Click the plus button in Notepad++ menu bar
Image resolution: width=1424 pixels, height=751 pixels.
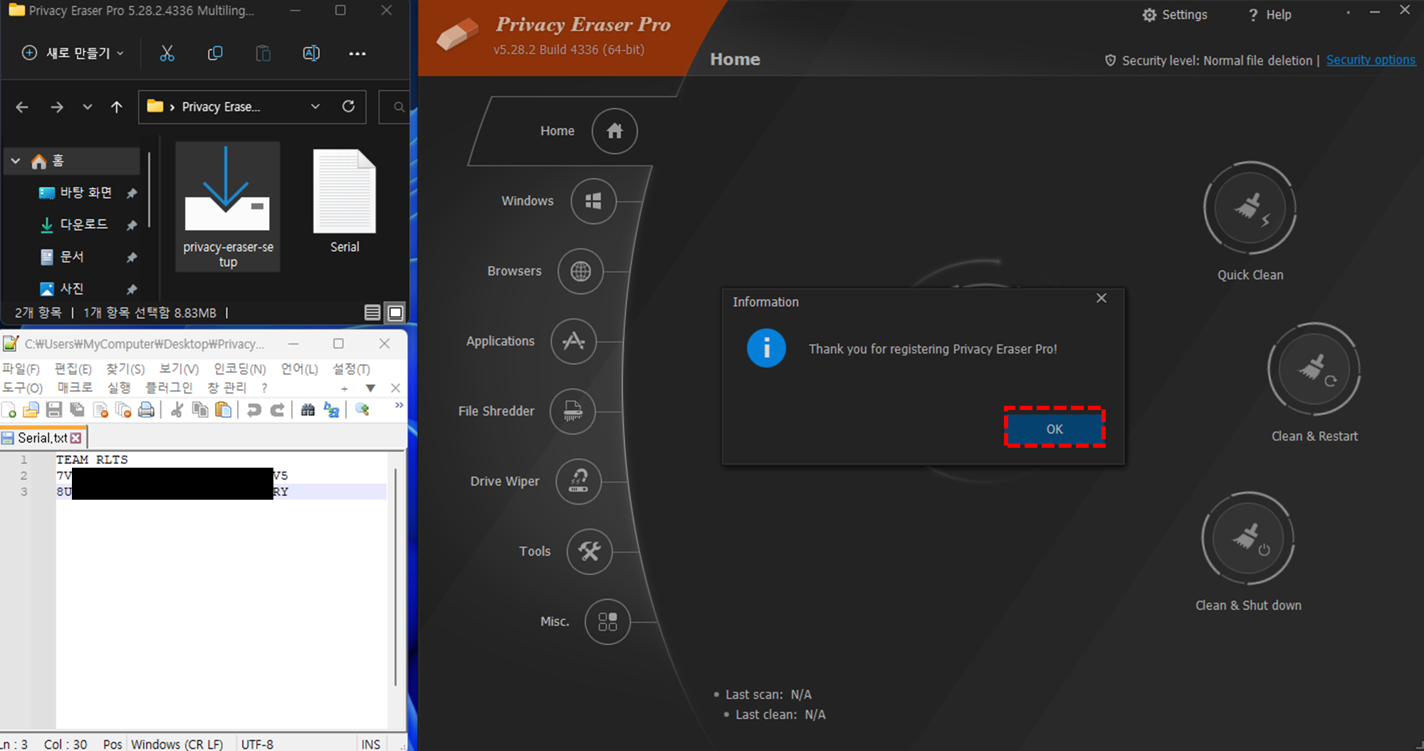click(345, 388)
